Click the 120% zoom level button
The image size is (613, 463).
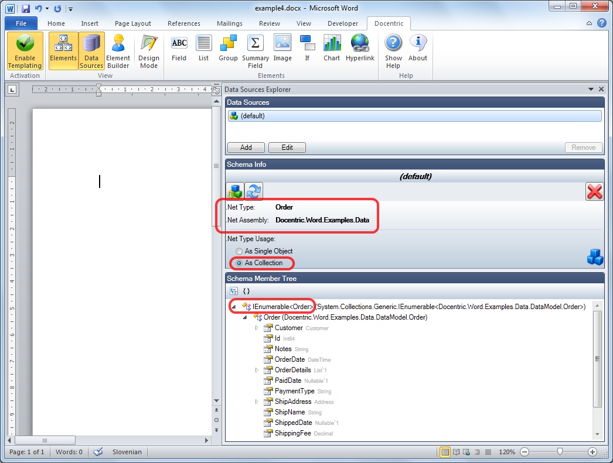[507, 452]
